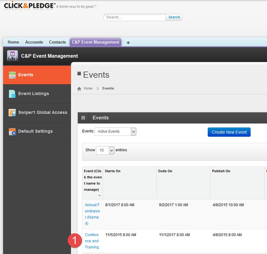The width and height of the screenshot is (267, 254).
Task: Click the Events panel header title
Action: (100, 118)
